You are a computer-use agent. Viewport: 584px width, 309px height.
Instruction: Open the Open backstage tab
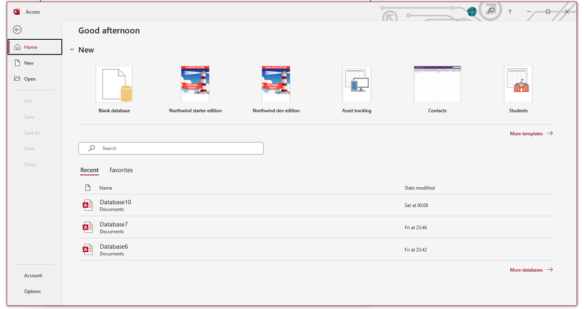pos(35,78)
